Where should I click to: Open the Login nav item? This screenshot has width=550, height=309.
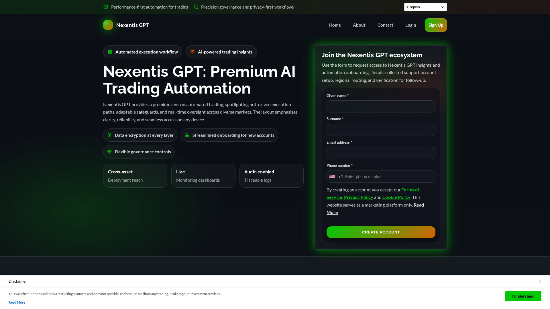click(x=410, y=25)
